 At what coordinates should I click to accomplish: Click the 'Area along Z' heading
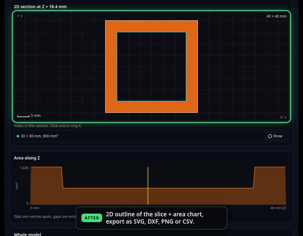27,158
